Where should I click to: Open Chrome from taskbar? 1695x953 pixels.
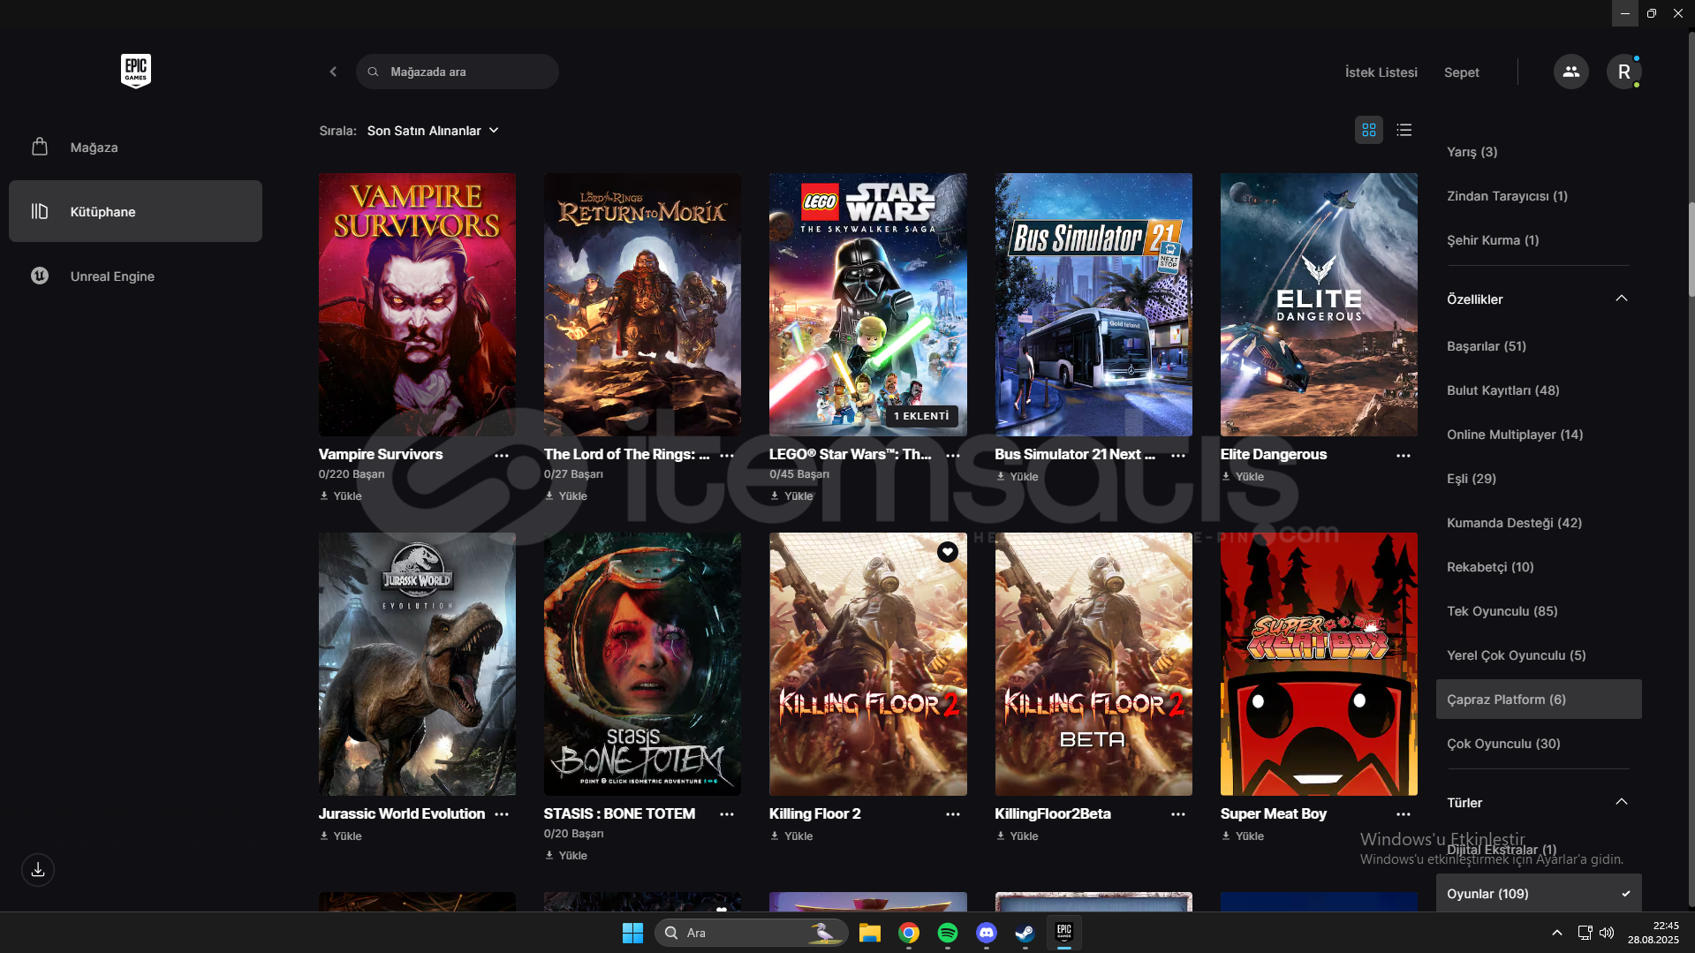tap(909, 933)
